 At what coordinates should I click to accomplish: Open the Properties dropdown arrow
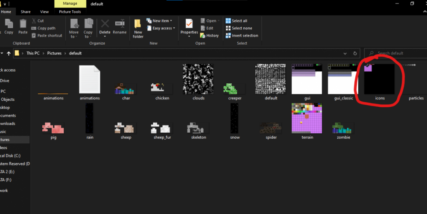click(x=189, y=37)
